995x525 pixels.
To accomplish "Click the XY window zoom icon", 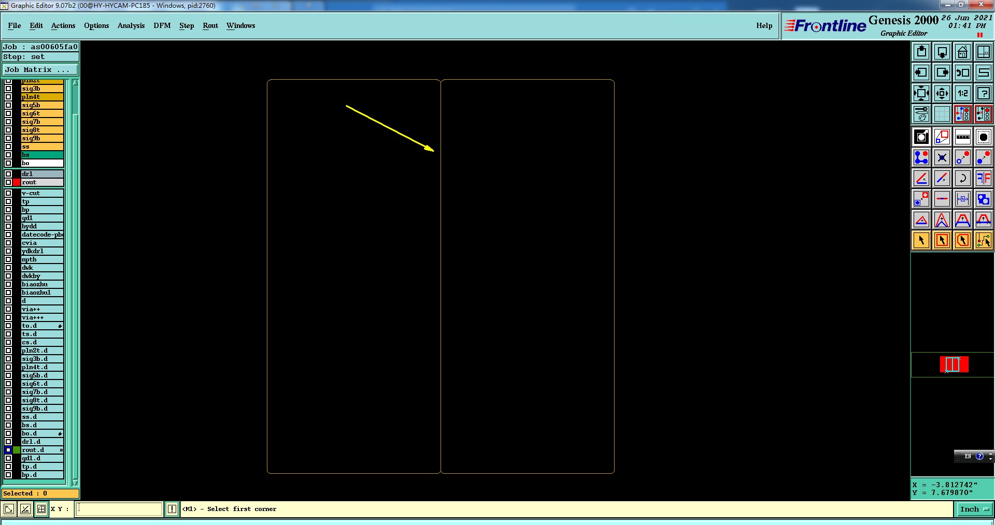I will click(984, 52).
